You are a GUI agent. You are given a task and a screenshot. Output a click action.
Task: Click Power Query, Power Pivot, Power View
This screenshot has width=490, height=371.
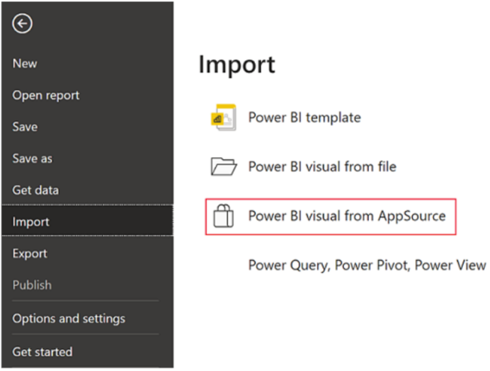tap(367, 266)
